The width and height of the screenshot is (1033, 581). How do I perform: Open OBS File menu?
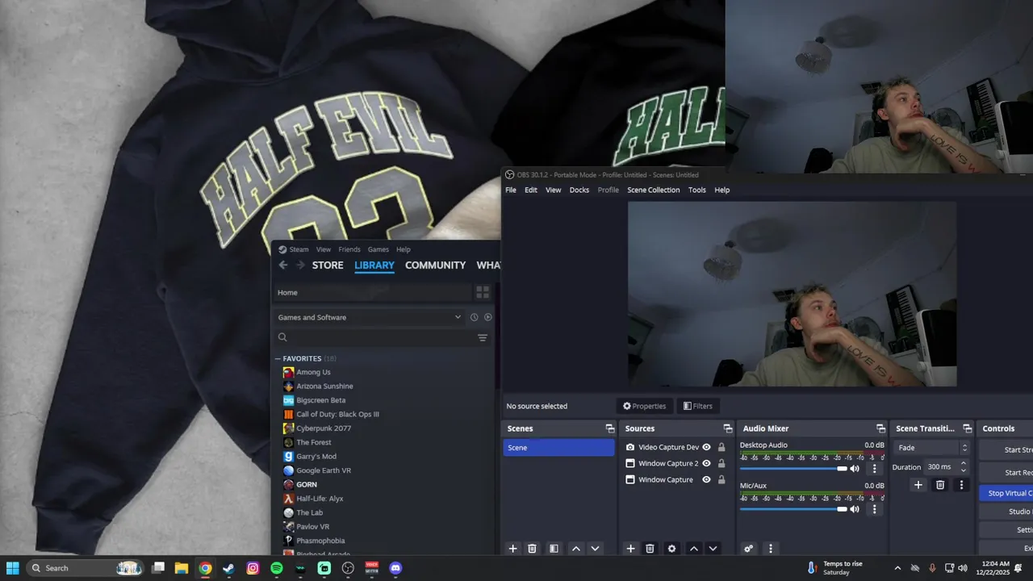click(511, 190)
